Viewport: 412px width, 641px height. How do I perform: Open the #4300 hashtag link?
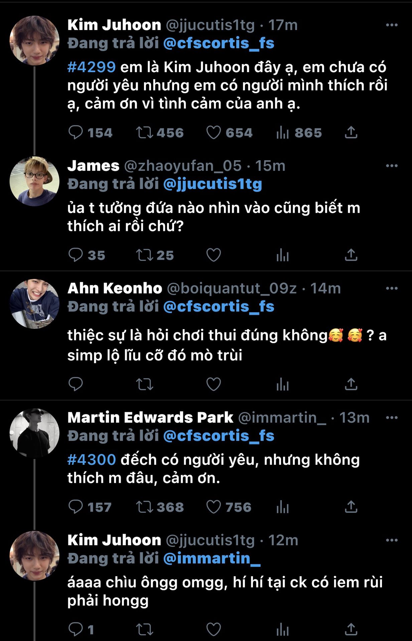pyautogui.click(x=92, y=460)
